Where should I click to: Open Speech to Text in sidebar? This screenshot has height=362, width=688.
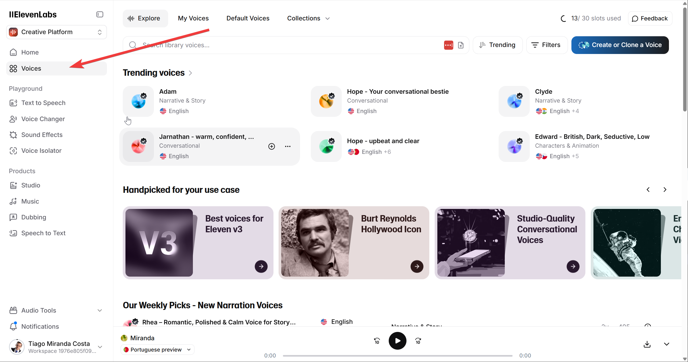(x=56, y=233)
